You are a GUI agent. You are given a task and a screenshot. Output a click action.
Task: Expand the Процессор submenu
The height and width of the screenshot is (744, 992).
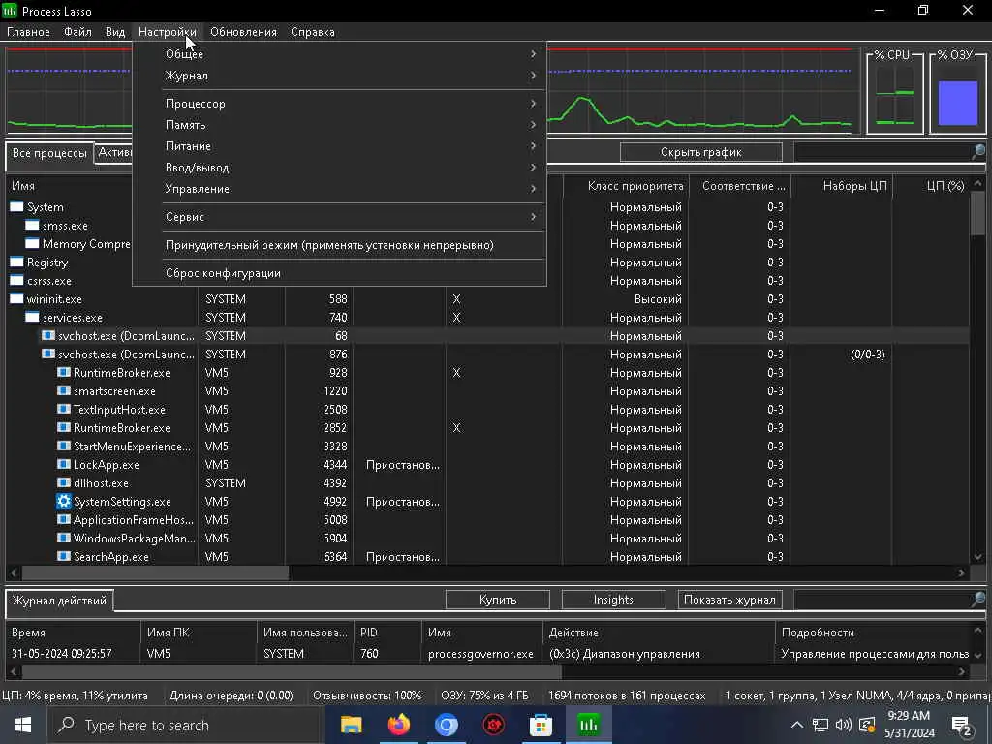339,104
